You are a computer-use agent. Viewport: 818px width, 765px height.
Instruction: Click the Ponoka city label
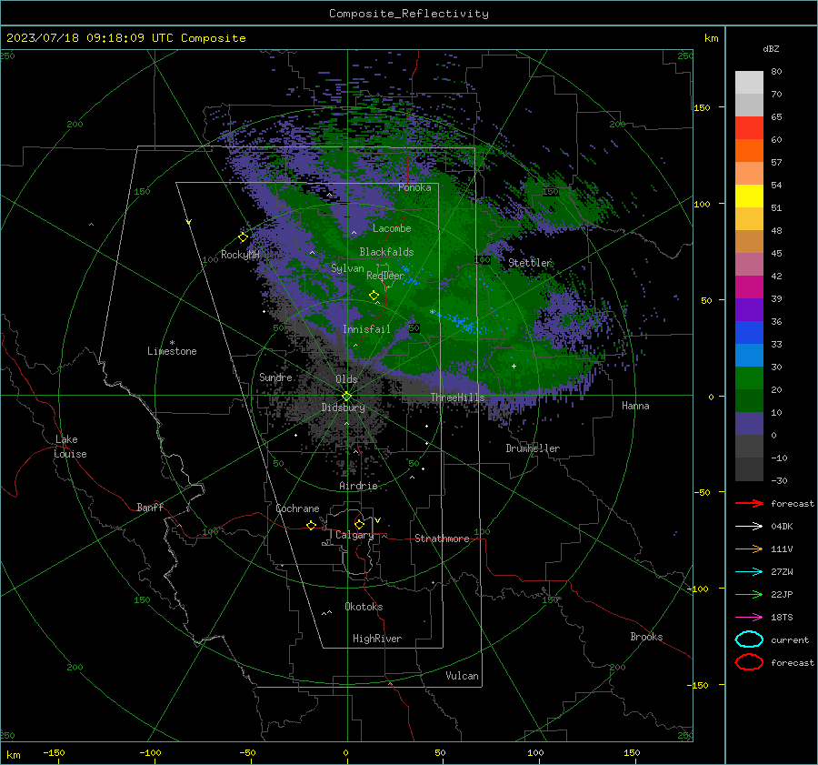[414, 187]
